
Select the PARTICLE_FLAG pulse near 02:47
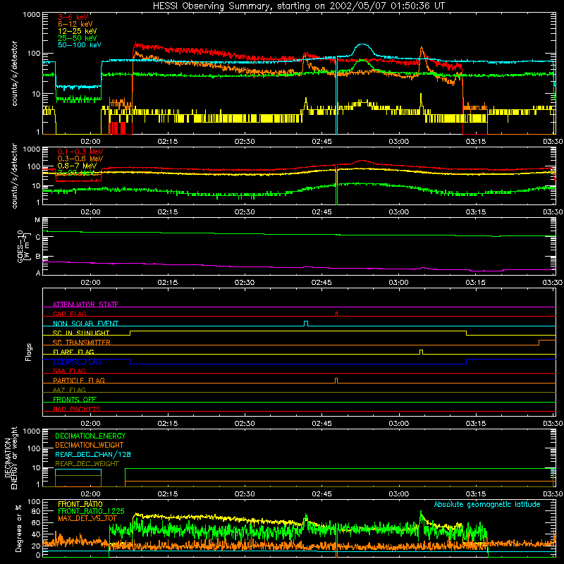click(x=336, y=381)
